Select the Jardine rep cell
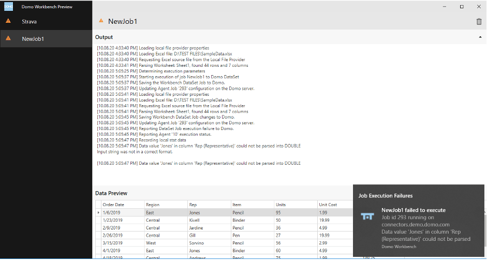 209,228
